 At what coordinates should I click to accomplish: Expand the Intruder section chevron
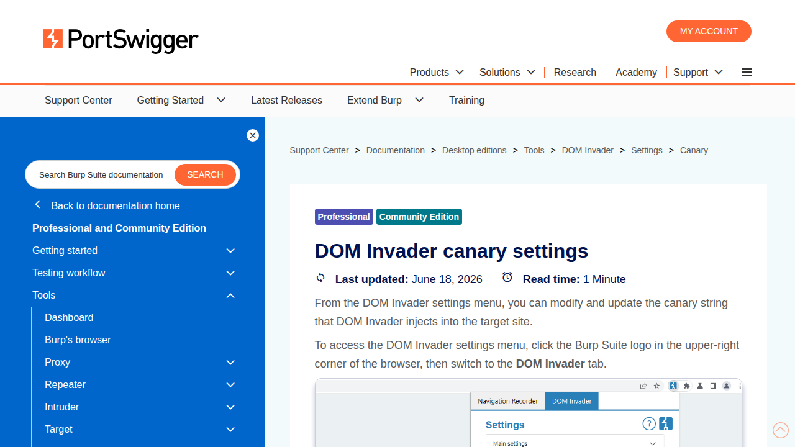pos(230,407)
